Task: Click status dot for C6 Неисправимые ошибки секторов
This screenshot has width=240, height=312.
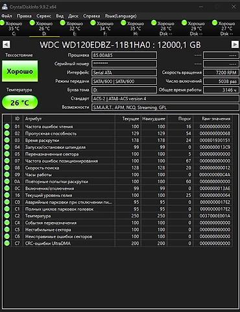Action: (x=7, y=236)
